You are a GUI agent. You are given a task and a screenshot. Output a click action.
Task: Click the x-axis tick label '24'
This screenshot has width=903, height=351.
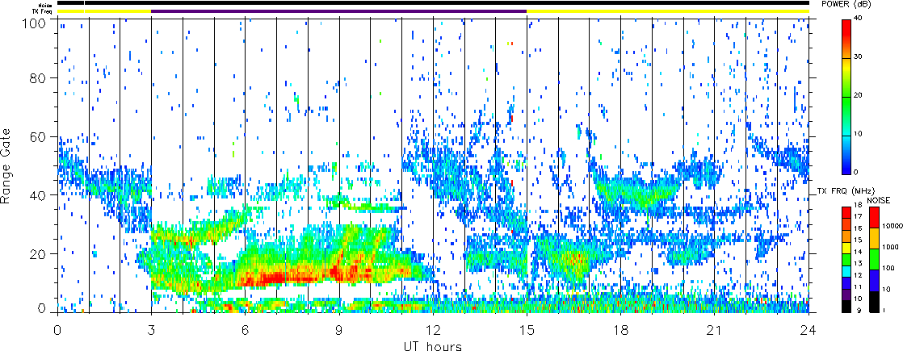(808, 330)
